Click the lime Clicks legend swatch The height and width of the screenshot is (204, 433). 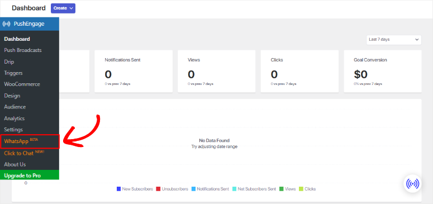(301, 189)
